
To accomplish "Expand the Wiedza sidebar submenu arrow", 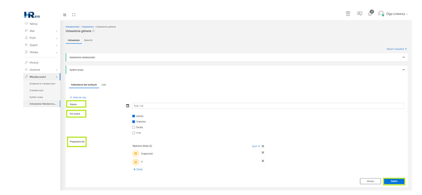I will [x=57, y=52].
